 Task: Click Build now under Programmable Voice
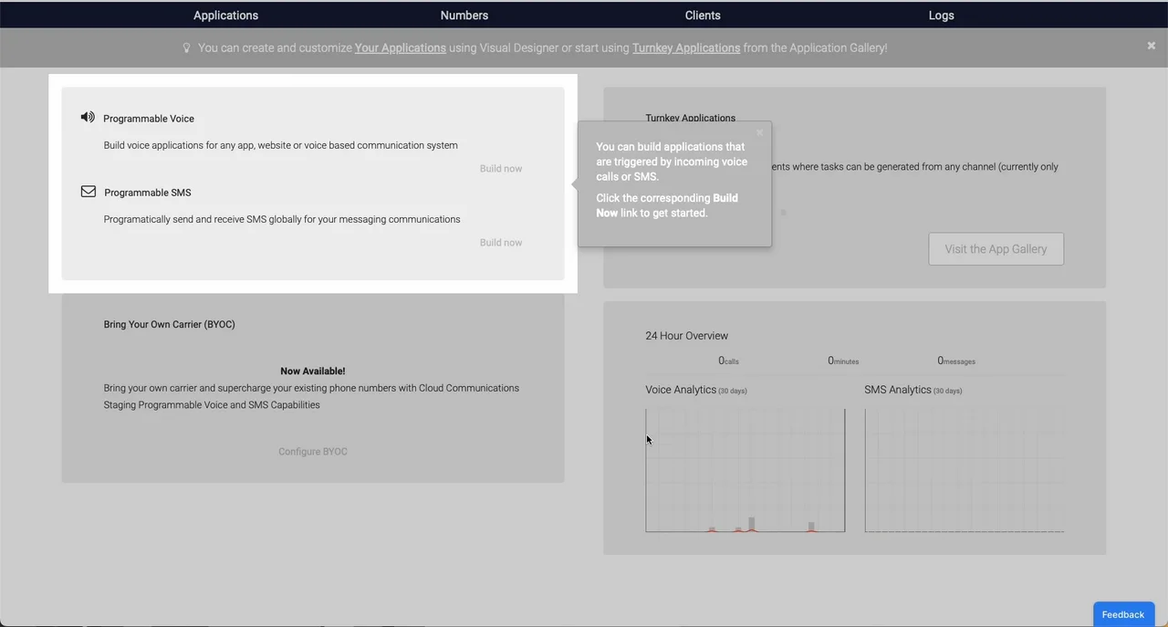click(501, 169)
